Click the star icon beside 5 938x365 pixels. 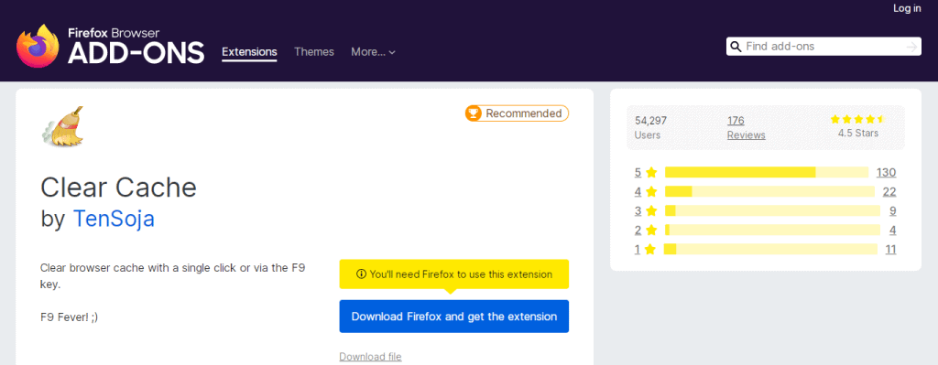pyautogui.click(x=651, y=173)
